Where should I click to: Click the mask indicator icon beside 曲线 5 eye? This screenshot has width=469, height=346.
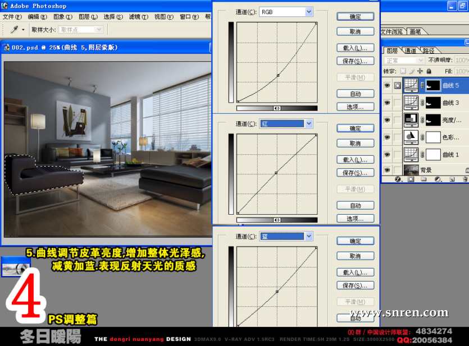tap(397, 86)
